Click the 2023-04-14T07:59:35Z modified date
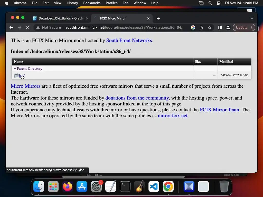Screen dimensions: 263x197 click(x=234, y=75)
